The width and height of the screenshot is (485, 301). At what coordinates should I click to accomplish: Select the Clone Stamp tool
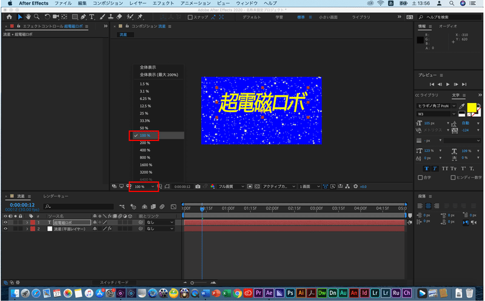[x=110, y=17]
